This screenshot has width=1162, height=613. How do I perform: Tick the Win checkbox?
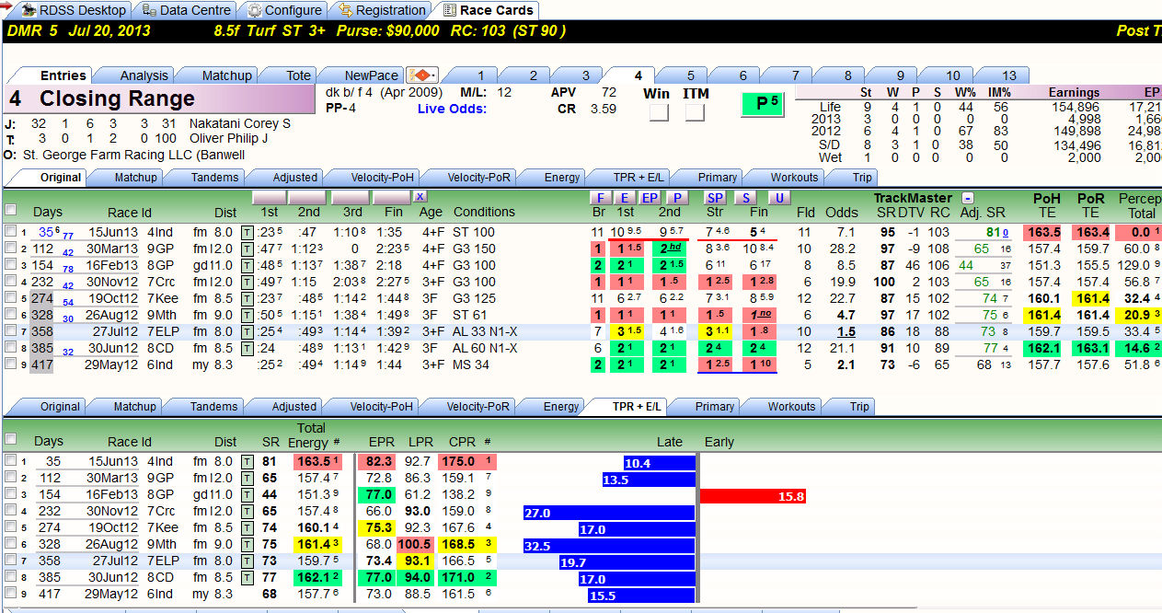[x=659, y=113]
